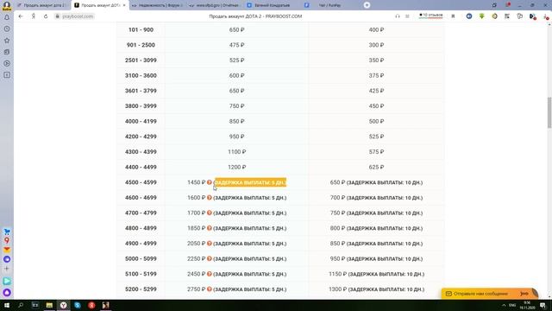Click the '625 ₽' price cell
The width and height of the screenshot is (552, 311).
click(376, 167)
